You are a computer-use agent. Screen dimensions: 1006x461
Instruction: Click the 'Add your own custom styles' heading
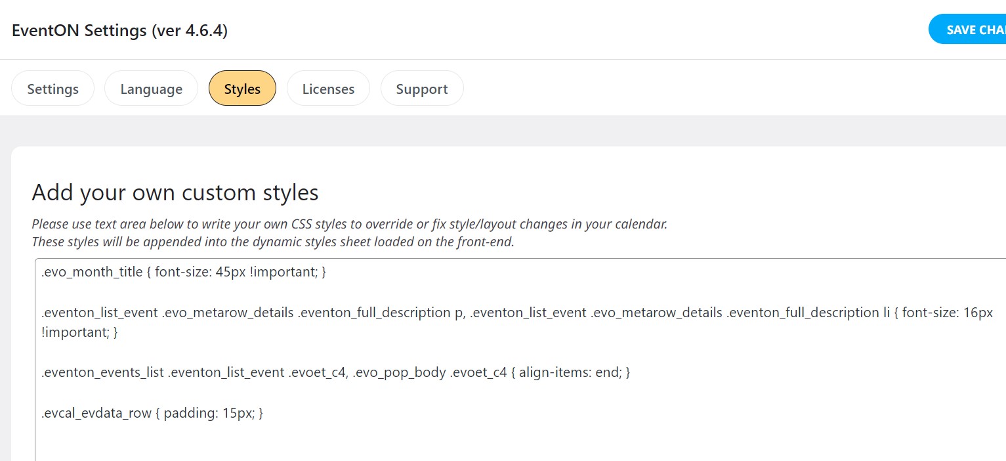tap(175, 192)
